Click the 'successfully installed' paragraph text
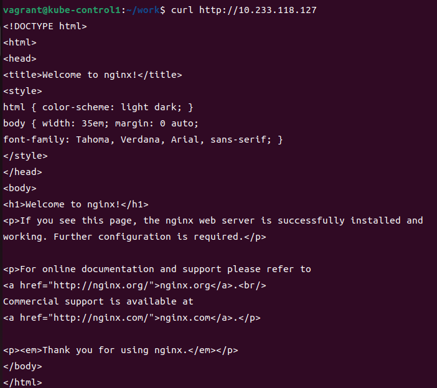 point(339,220)
